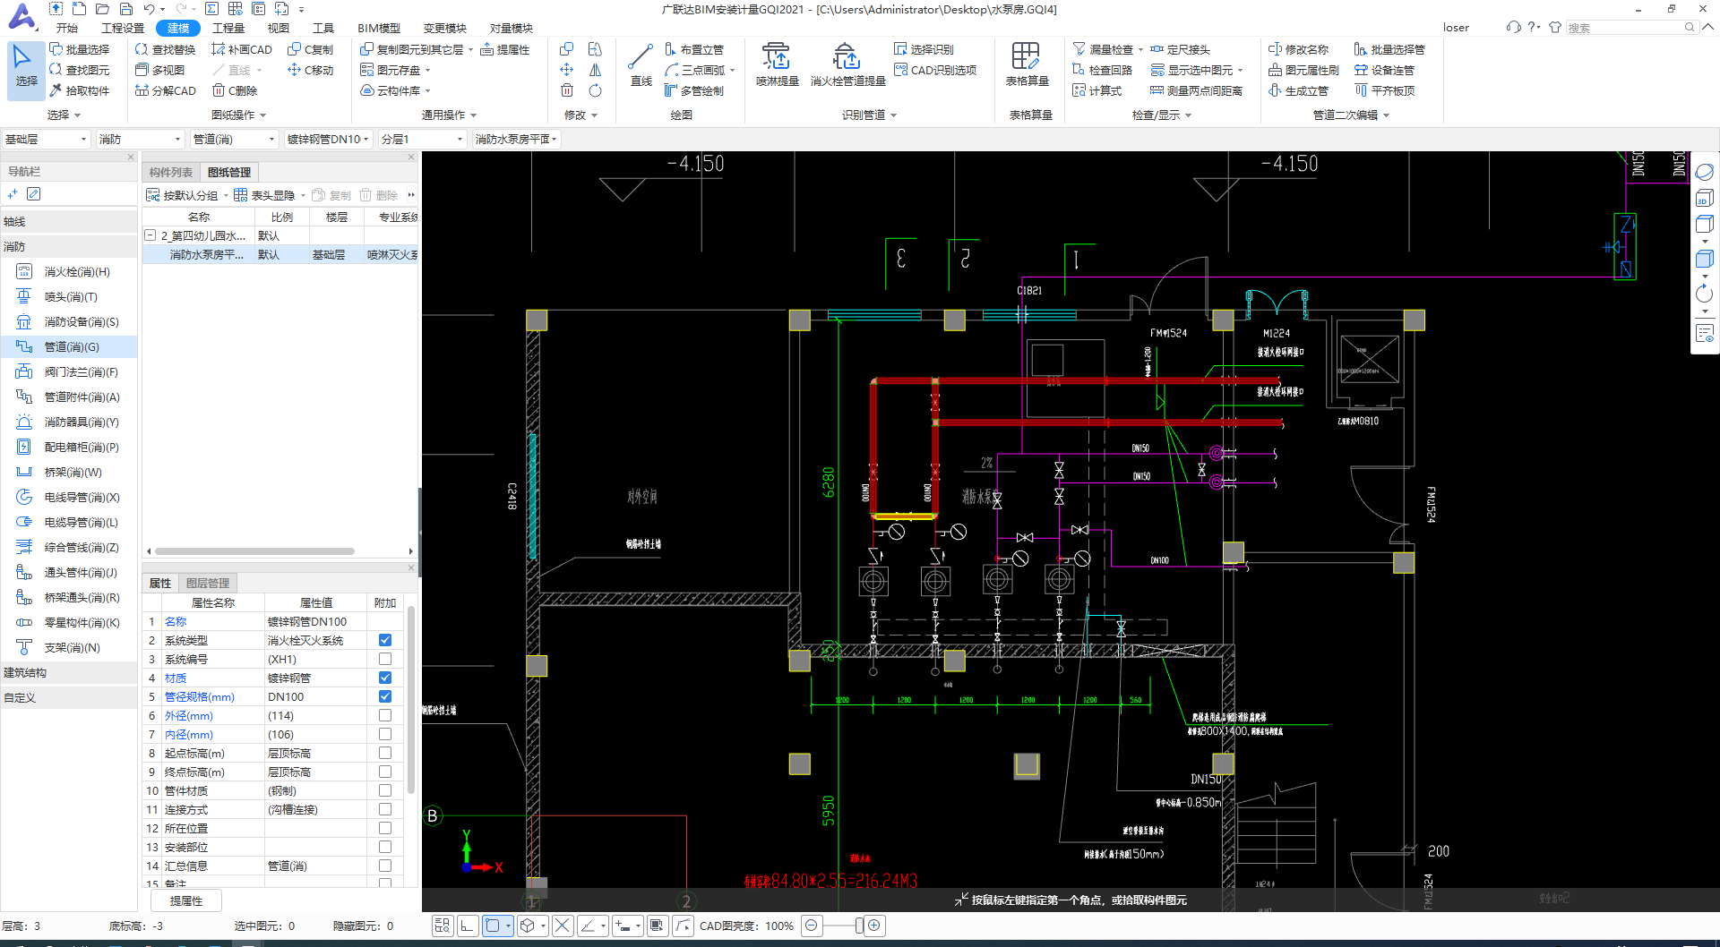
Task: Toggle 附加 checkbox for 系统类型
Action: point(385,640)
